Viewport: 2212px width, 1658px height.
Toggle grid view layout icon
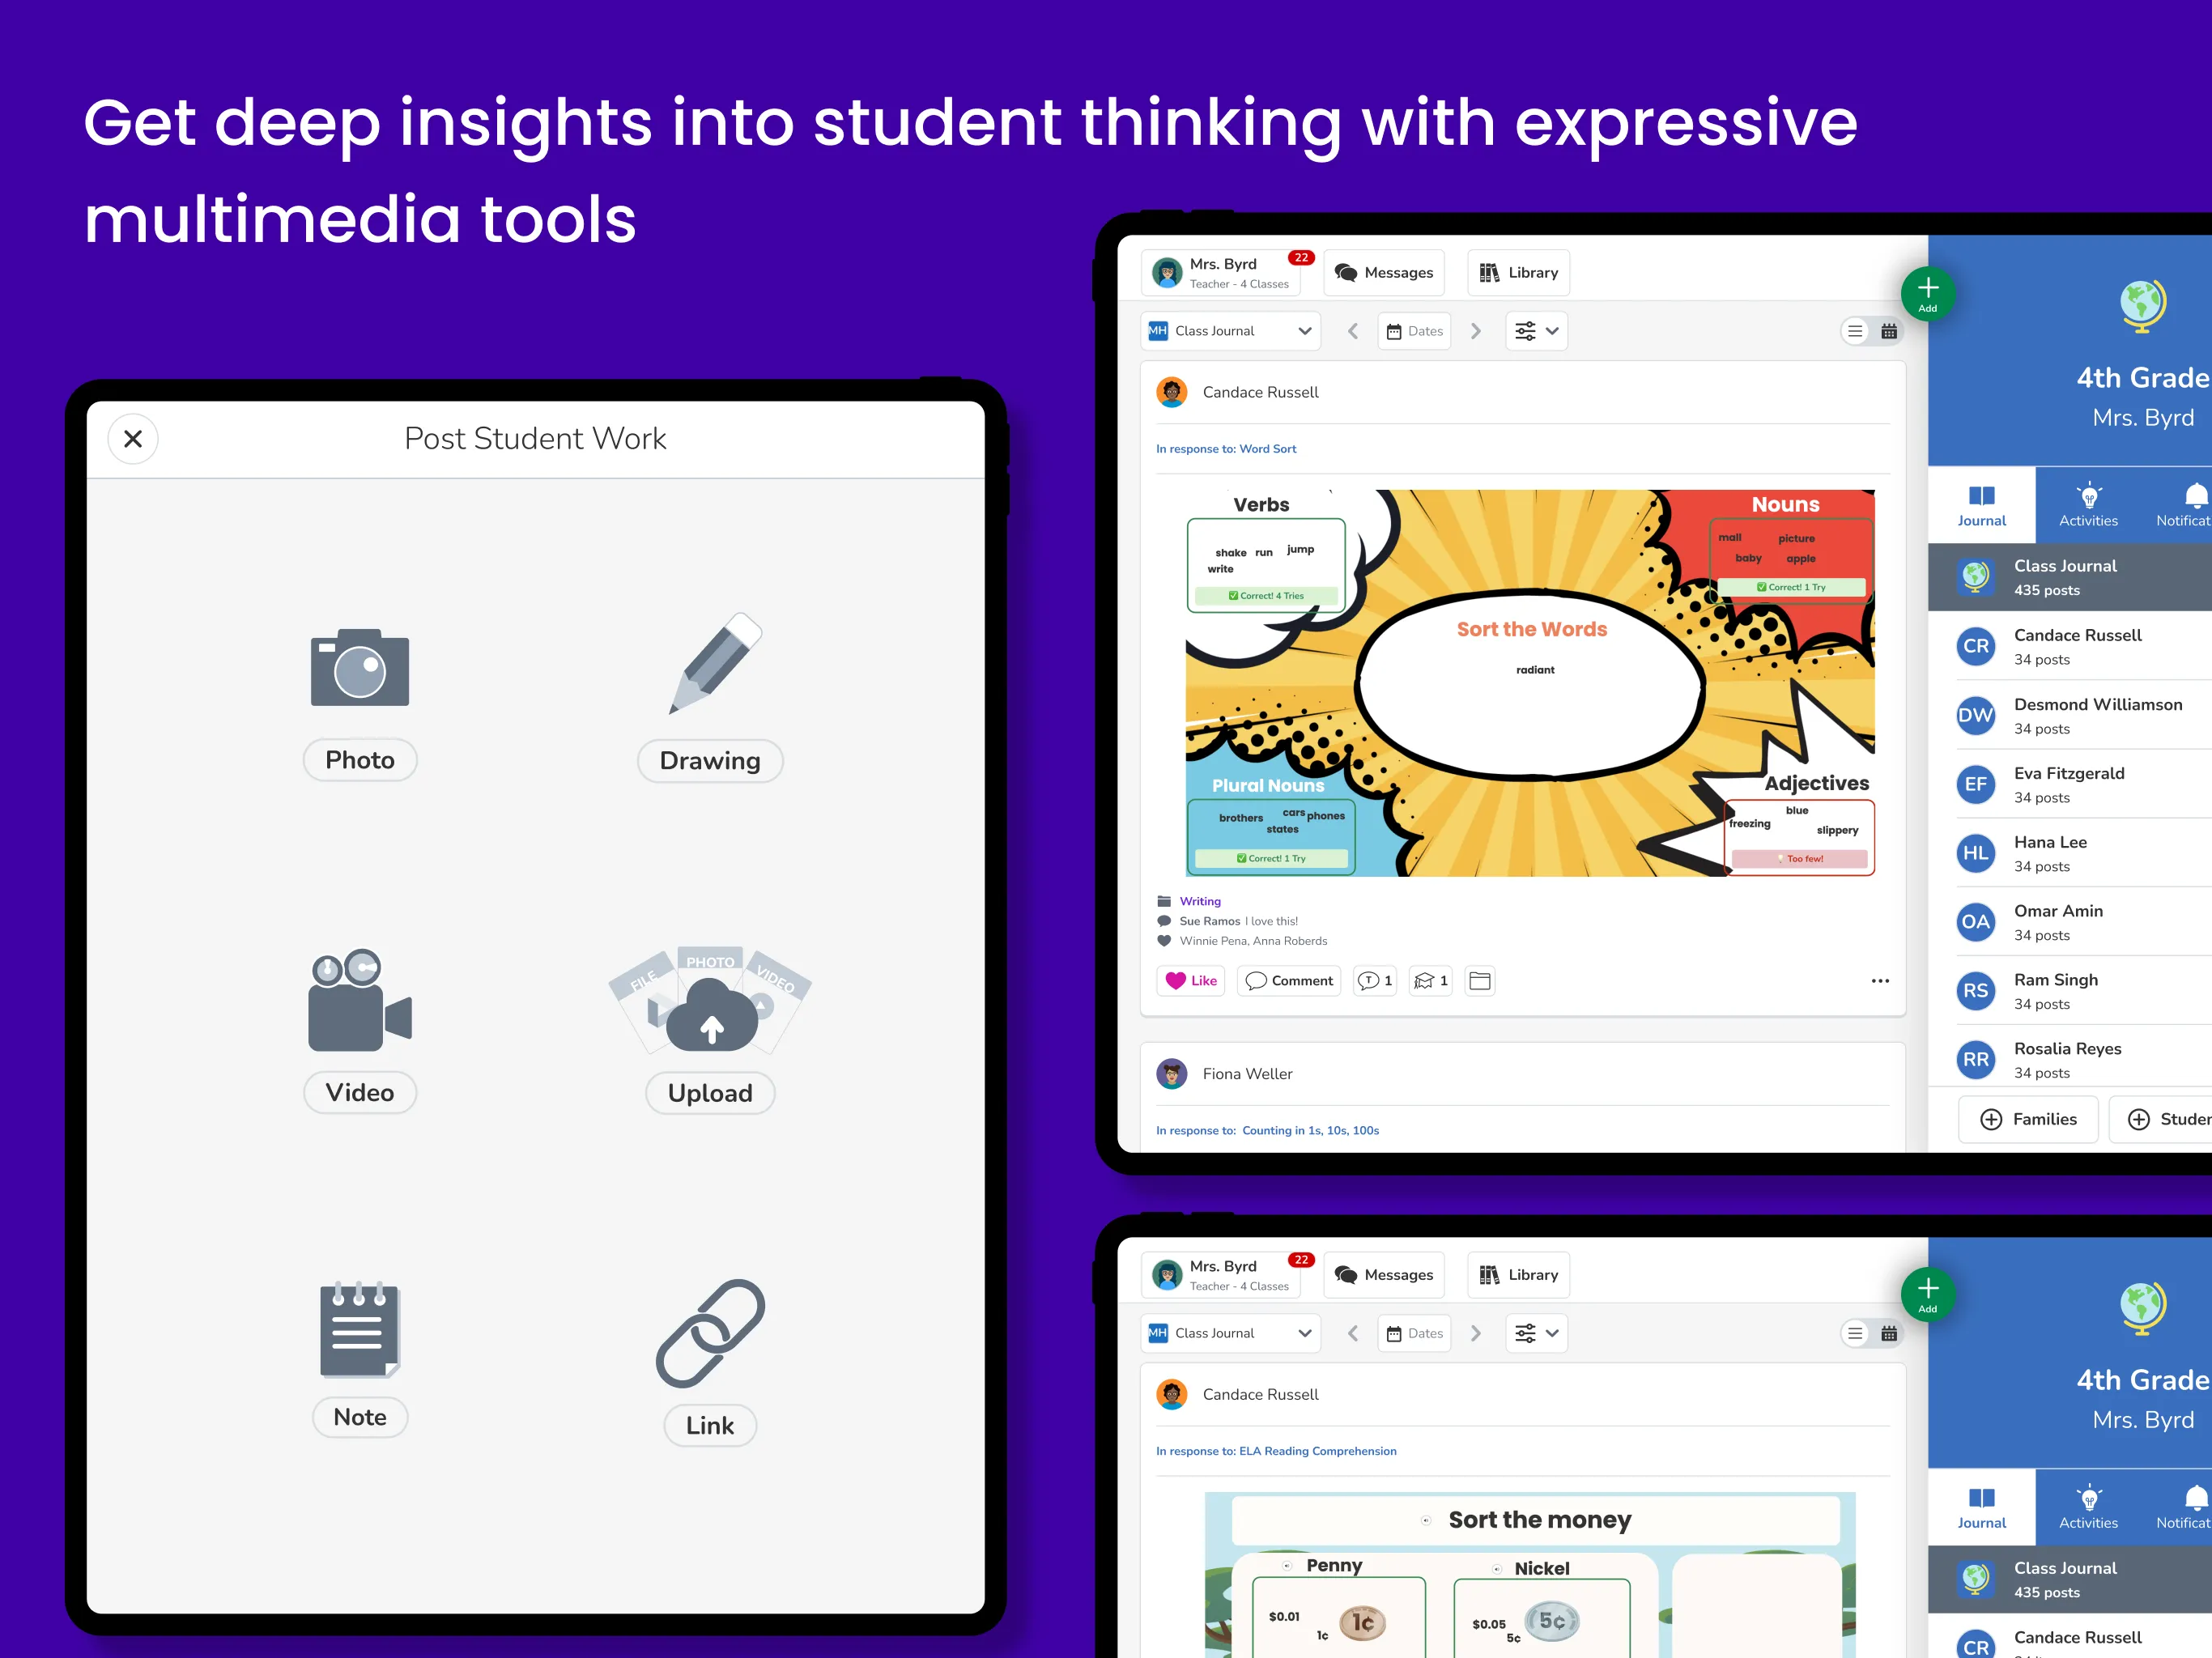[x=1890, y=334]
